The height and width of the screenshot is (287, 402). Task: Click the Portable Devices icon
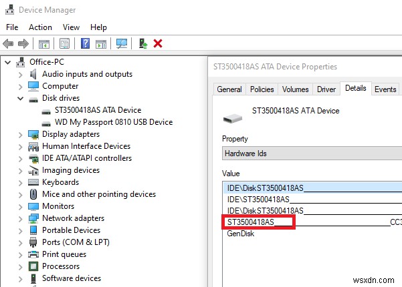pyautogui.click(x=33, y=230)
